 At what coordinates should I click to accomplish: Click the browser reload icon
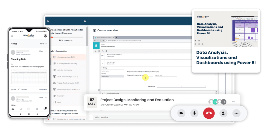100,41
